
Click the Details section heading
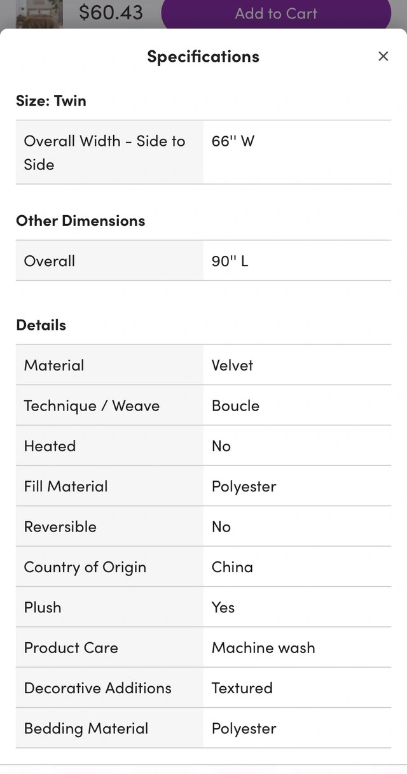tap(41, 325)
